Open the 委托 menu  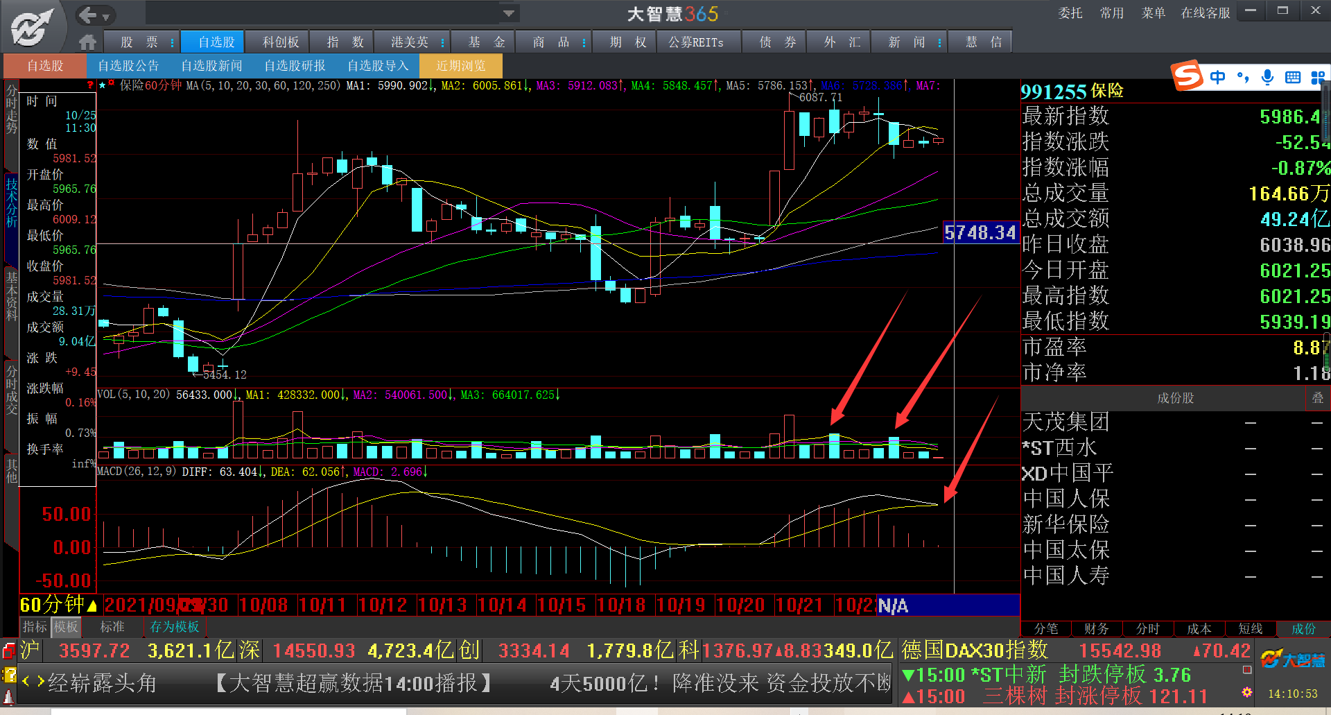click(x=1070, y=13)
